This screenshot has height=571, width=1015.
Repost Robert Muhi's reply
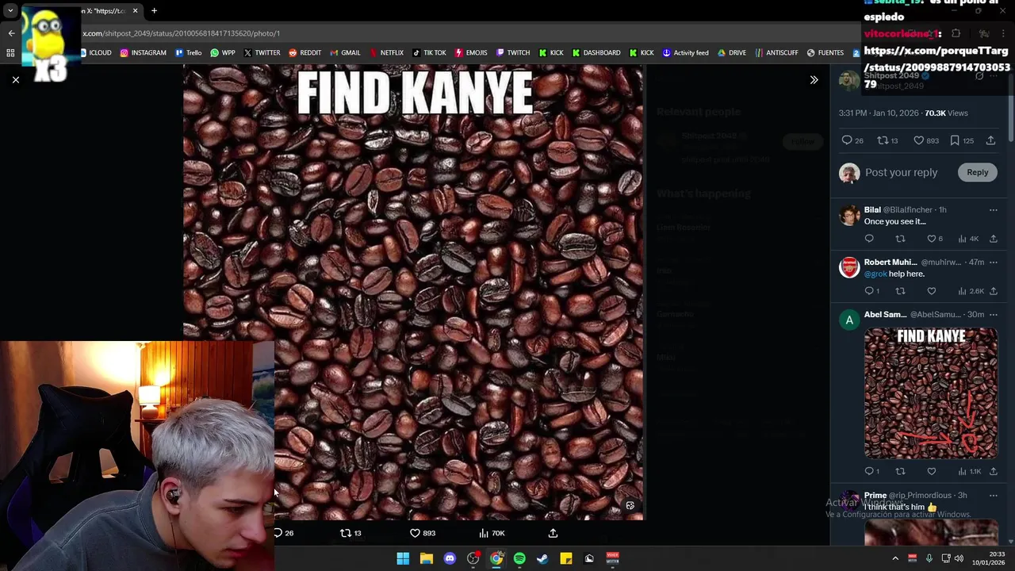(x=900, y=291)
